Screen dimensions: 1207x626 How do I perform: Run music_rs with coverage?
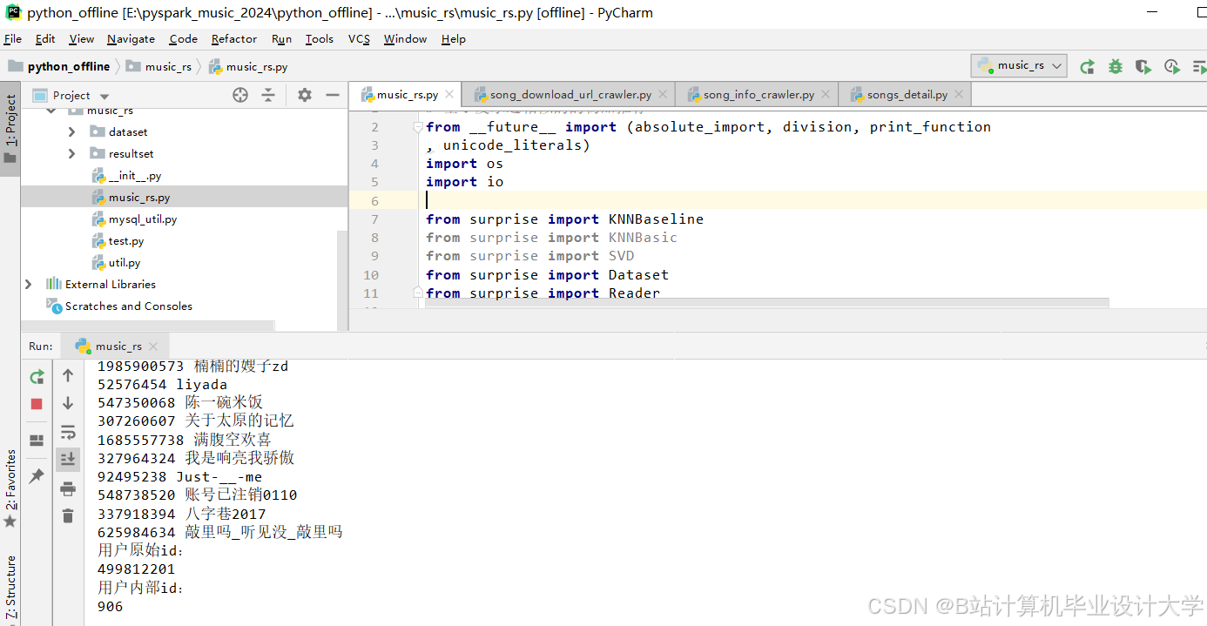(1143, 66)
